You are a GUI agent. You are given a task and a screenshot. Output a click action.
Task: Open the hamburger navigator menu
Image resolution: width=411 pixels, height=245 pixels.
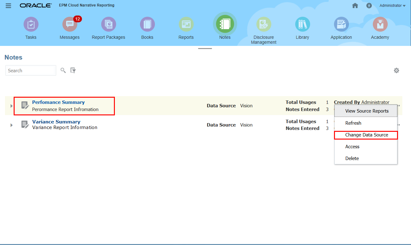[x=8, y=6]
